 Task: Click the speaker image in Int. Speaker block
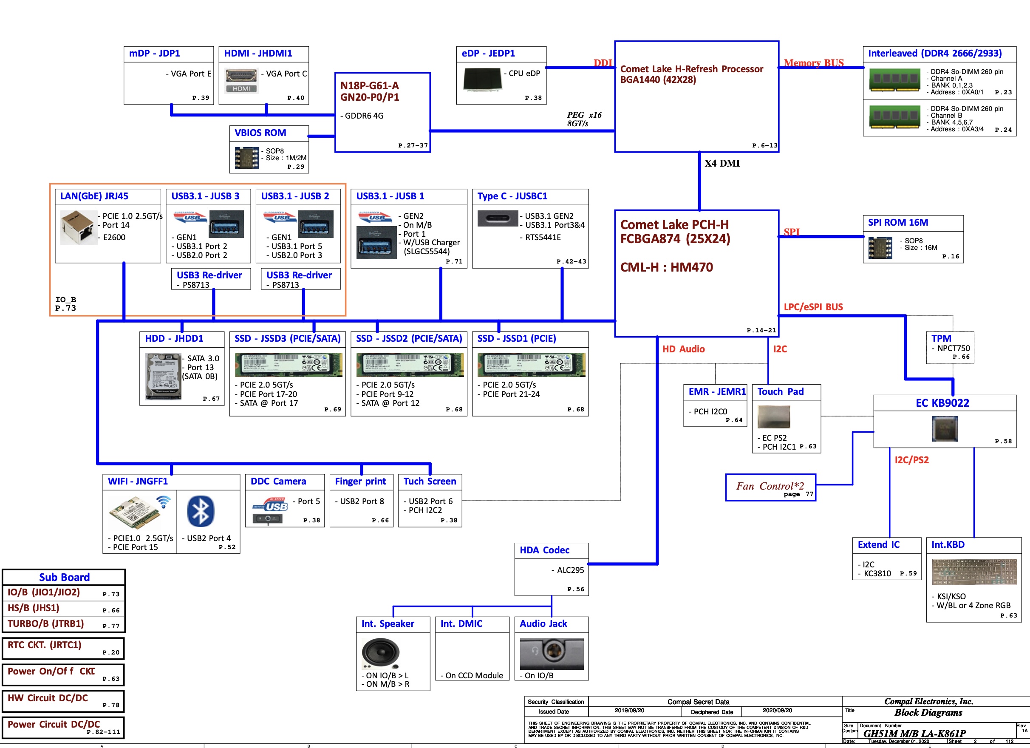click(381, 653)
